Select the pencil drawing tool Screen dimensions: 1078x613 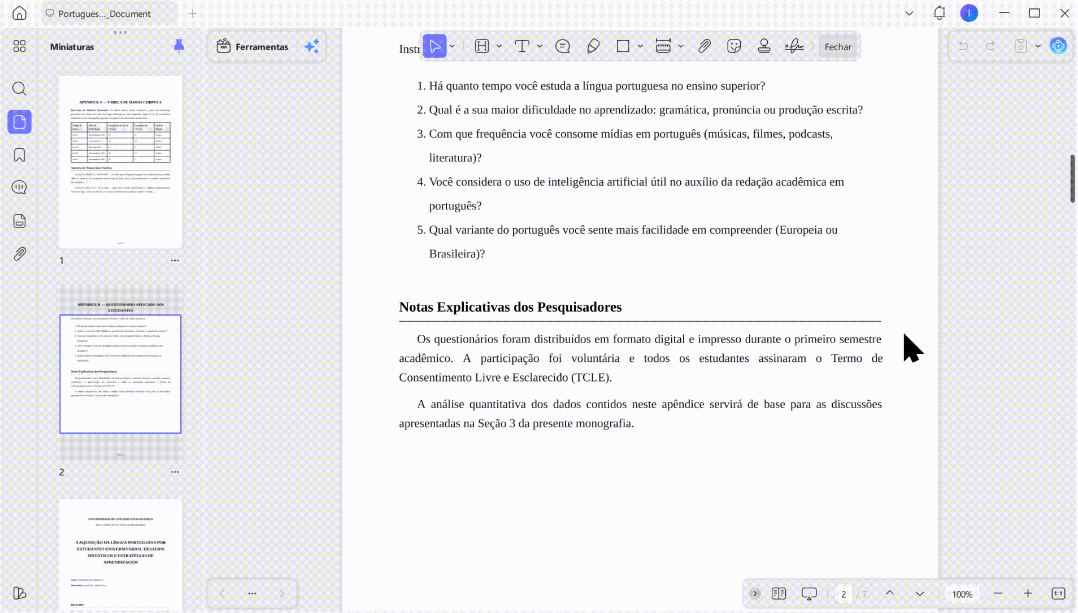[x=593, y=46]
